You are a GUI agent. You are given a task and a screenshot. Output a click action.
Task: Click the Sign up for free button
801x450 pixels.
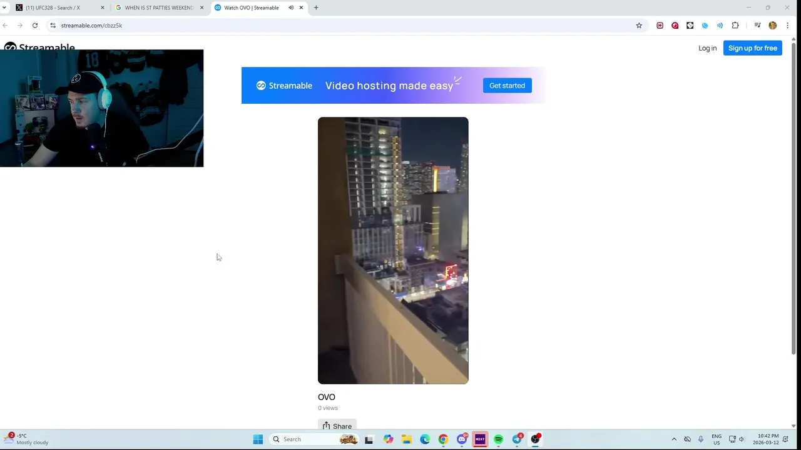pos(752,48)
